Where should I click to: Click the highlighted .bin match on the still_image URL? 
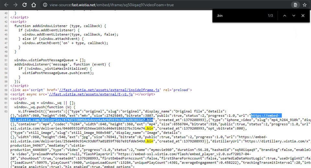pos(149,141)
